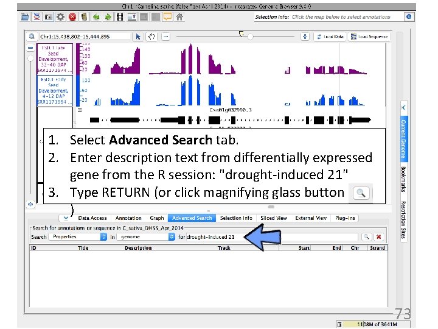The width and height of the screenshot is (438, 329).
Task: Click the blue info icon beside Selection Info
Action: pos(409,17)
